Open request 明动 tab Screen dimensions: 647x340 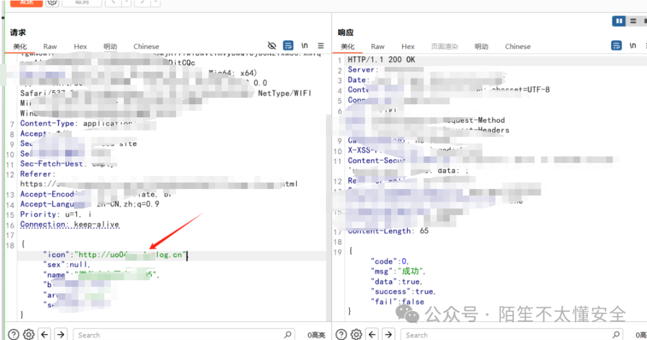[x=110, y=47]
